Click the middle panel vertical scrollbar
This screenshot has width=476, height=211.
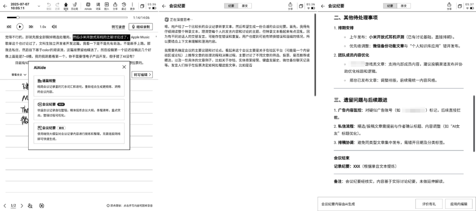pos(315,55)
